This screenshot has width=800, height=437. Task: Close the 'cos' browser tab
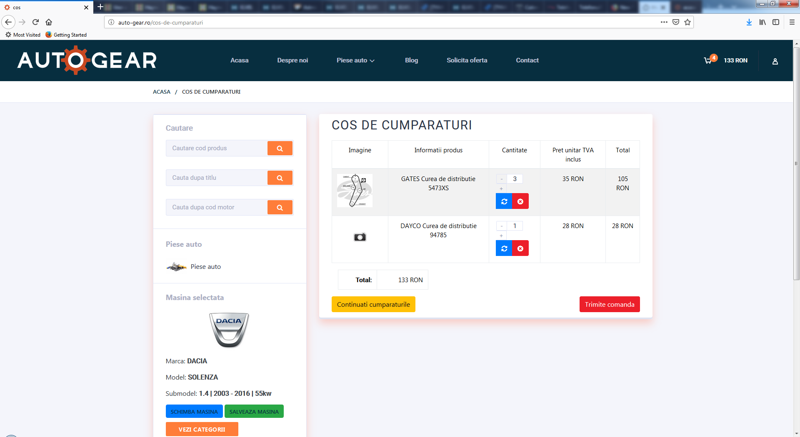(86, 7)
